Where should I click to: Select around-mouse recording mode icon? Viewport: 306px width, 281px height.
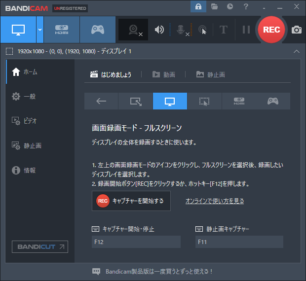[x=204, y=101]
